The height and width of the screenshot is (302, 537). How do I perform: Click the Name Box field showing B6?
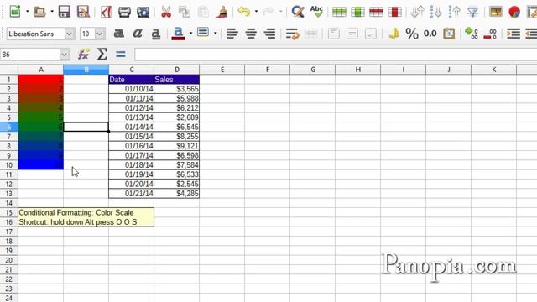(30, 55)
